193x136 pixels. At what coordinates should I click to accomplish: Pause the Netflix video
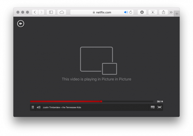[33, 107]
